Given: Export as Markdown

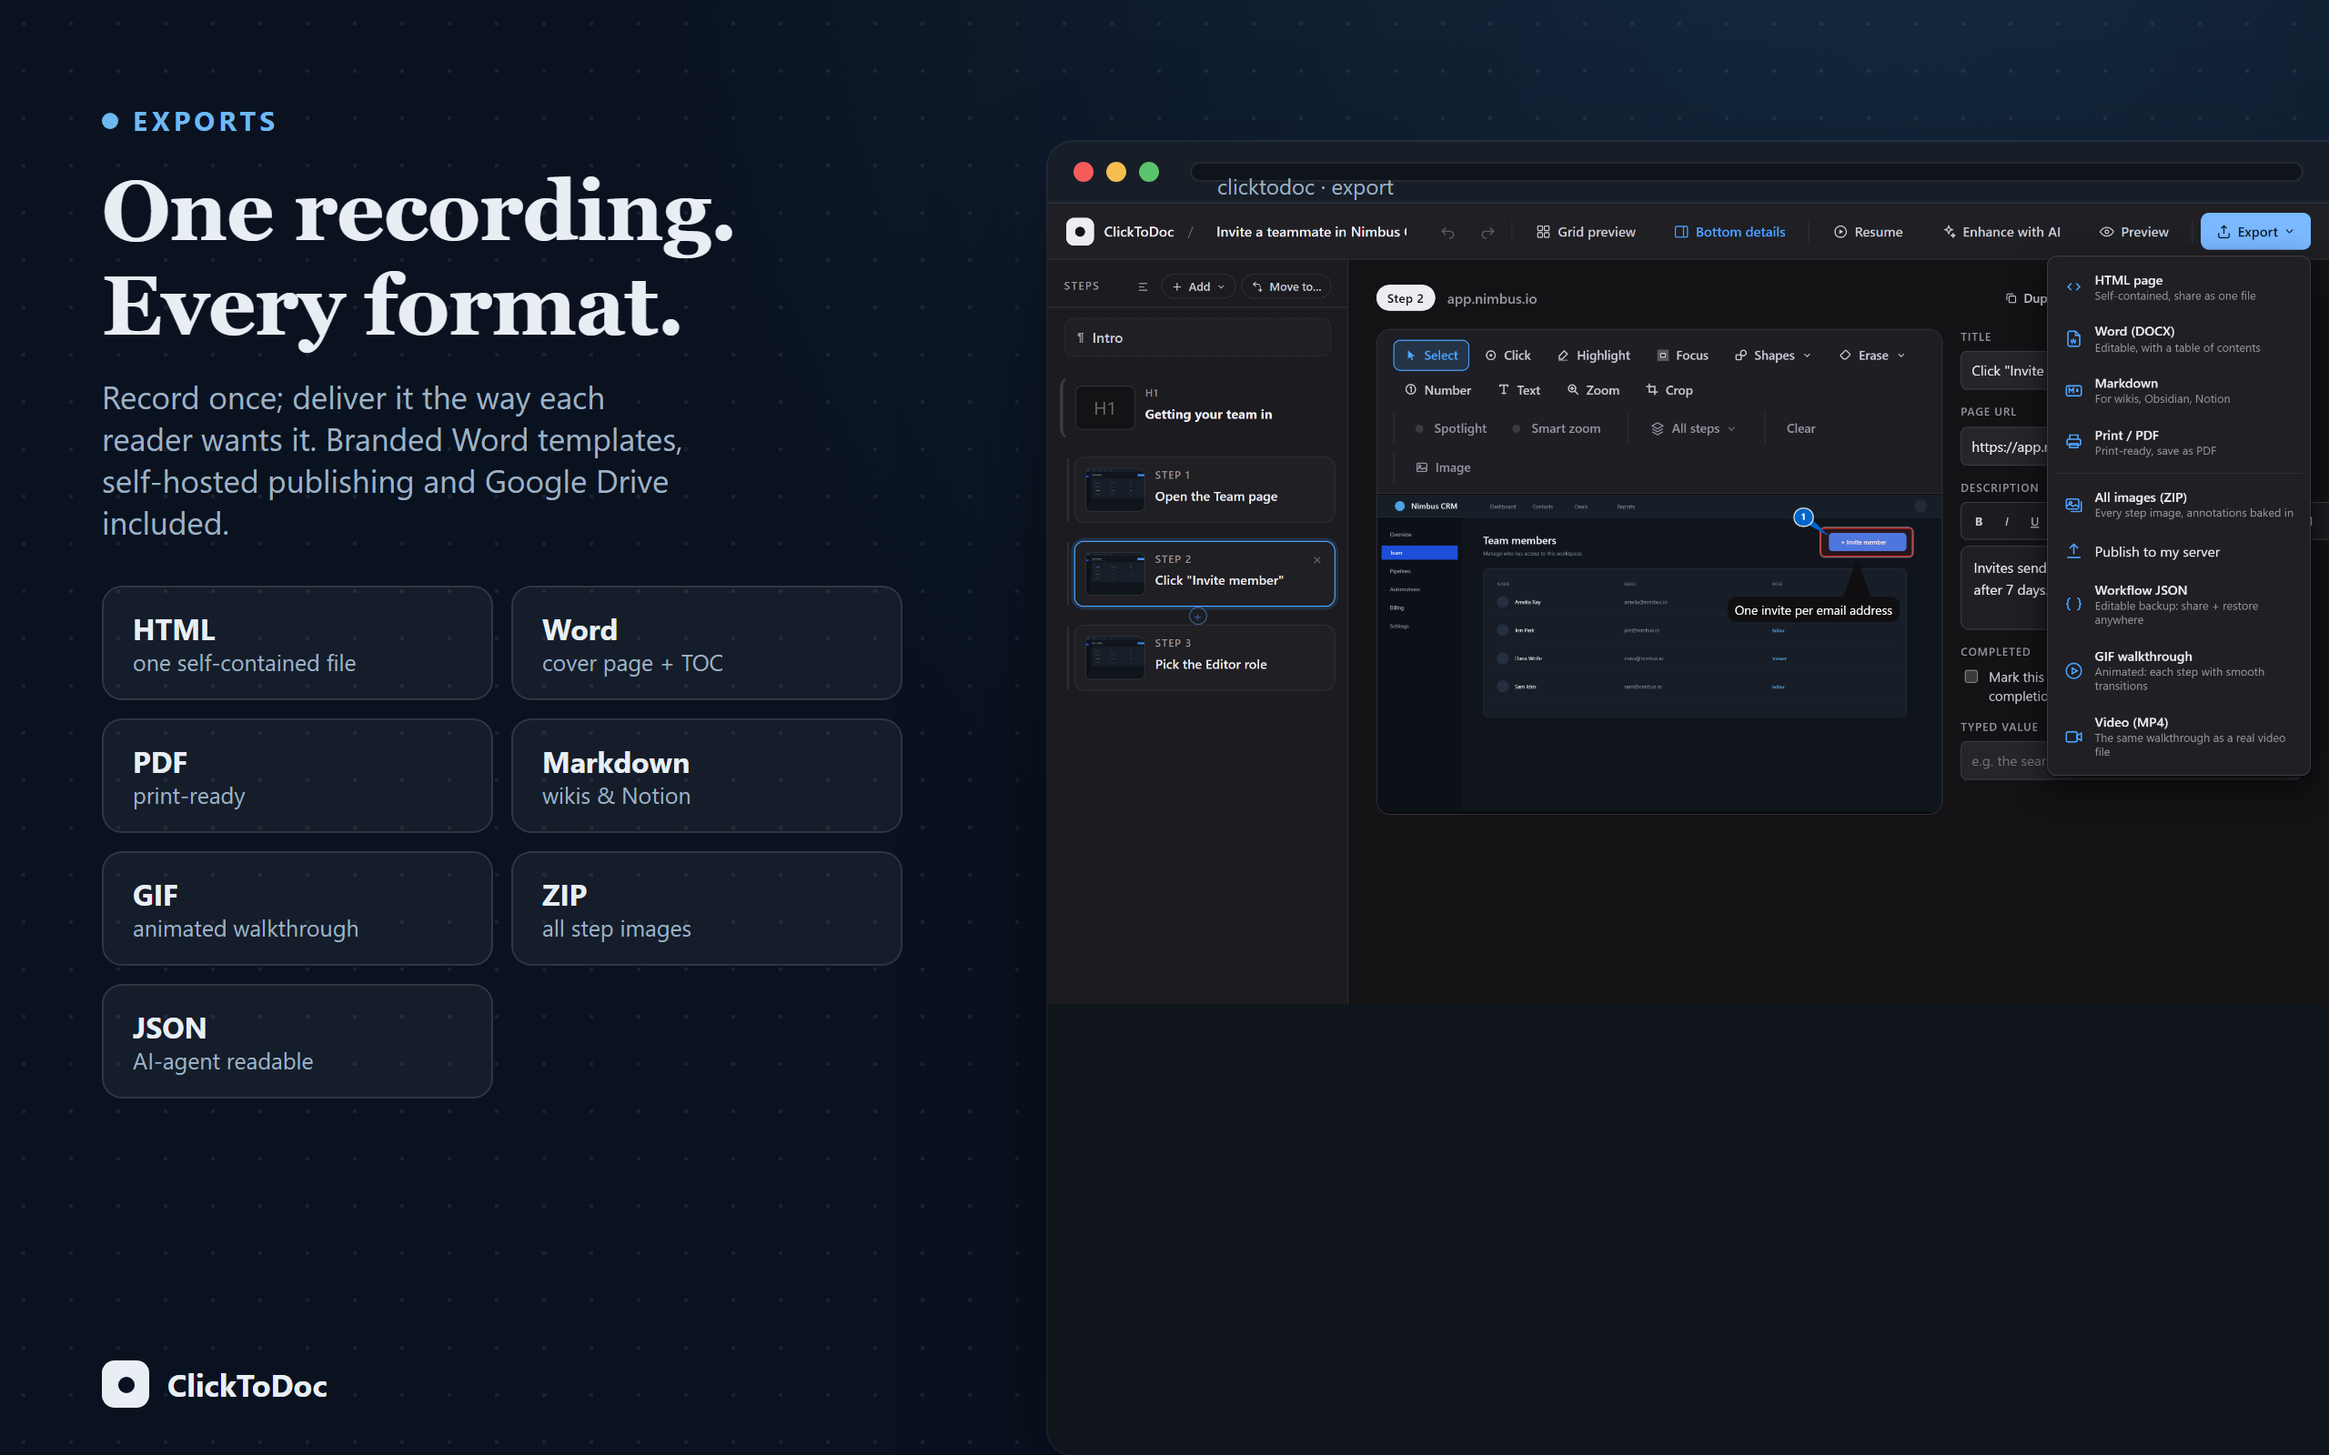Looking at the screenshot, I should (2179, 391).
